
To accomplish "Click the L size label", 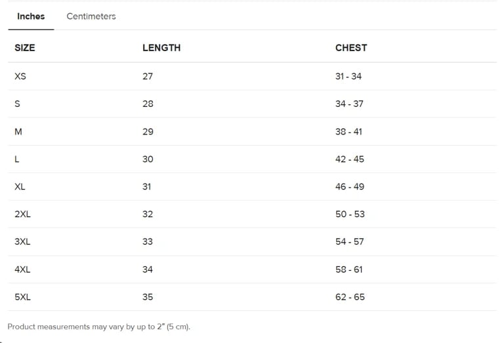I will click(16, 159).
